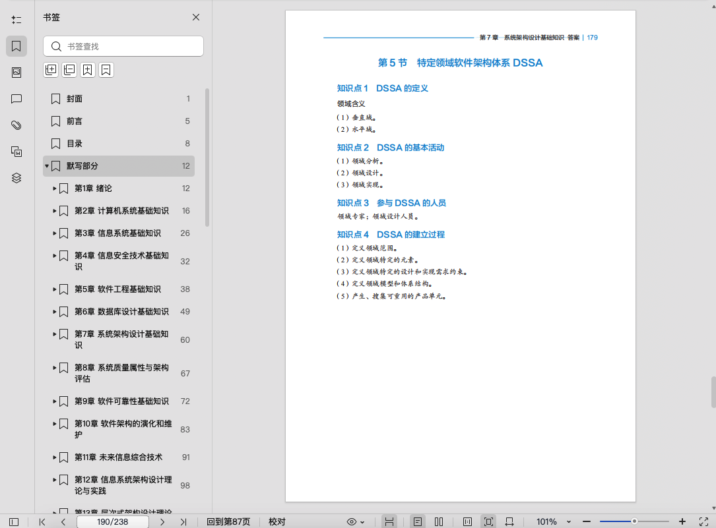
Task: Expand 第8章 系统质量属性与架构评估 bookmark
Action: (x=54, y=368)
